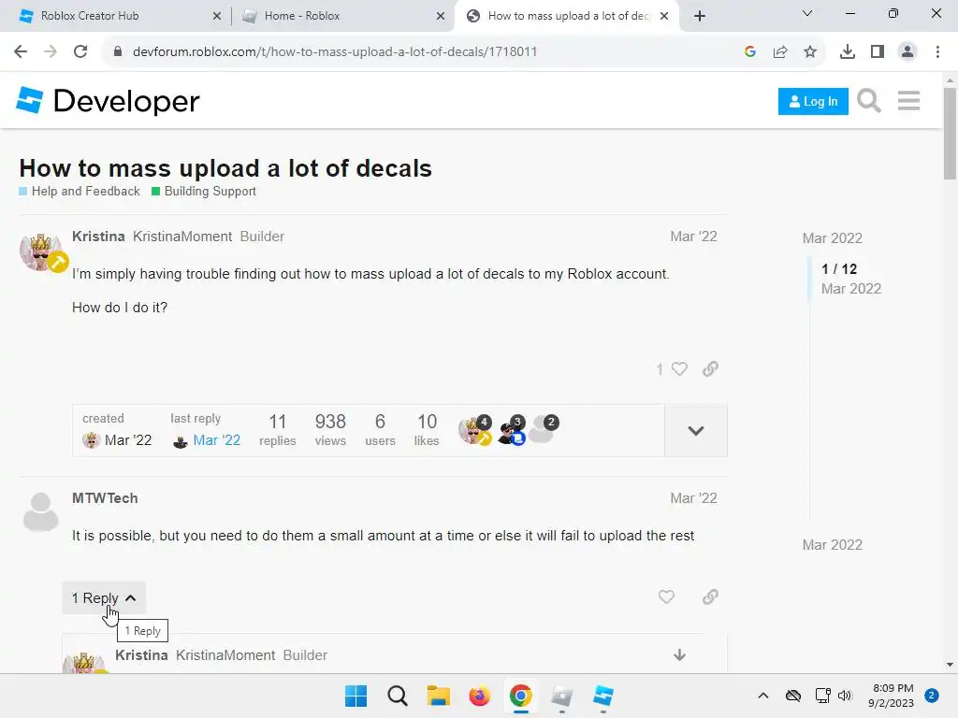Like Kristina's first post heart
The image size is (958, 718).
679,368
